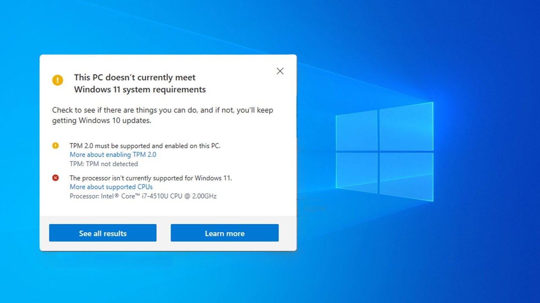The width and height of the screenshot is (540, 303).
Task: Close the PC Health Check dialog
Action: click(280, 71)
